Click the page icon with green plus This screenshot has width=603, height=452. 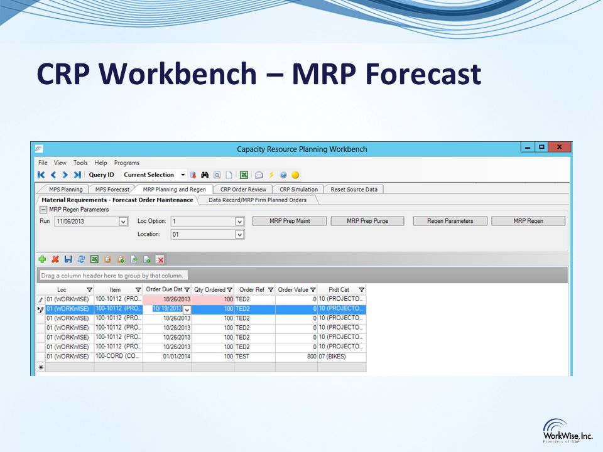click(x=147, y=259)
